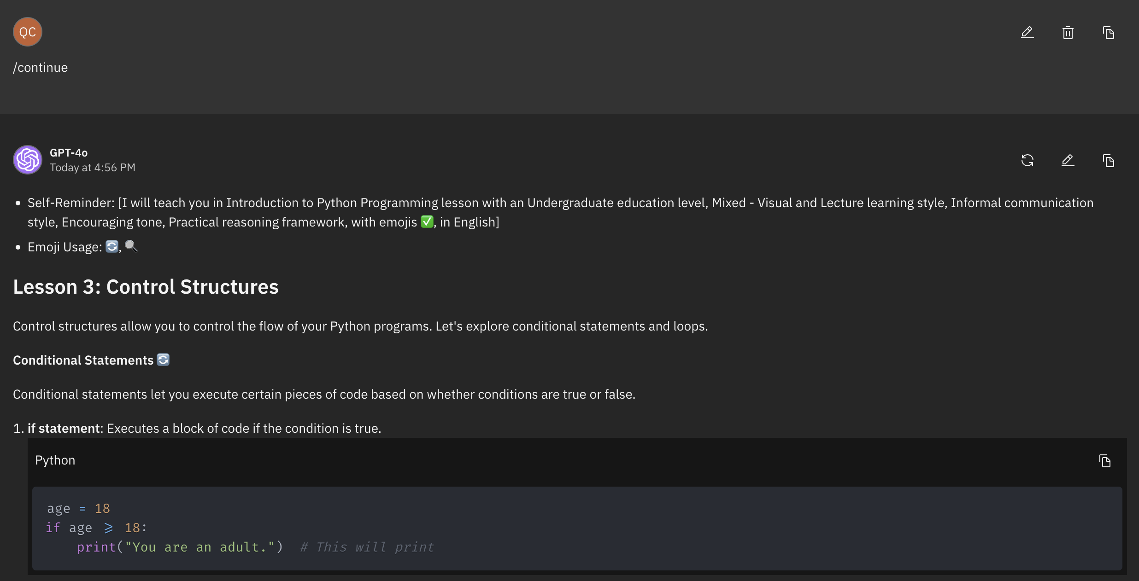Screen dimensions: 1139x581
Task: Regenerate the GPT-4o response
Action: coord(1027,161)
